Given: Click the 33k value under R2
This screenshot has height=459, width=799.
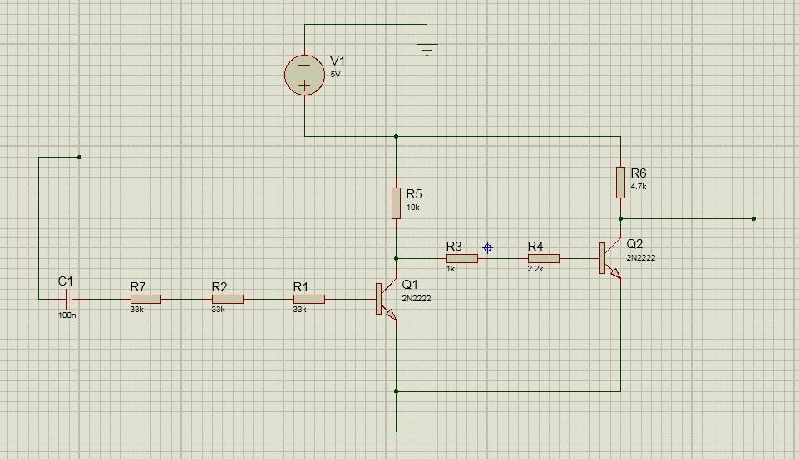Looking at the screenshot, I should [218, 310].
